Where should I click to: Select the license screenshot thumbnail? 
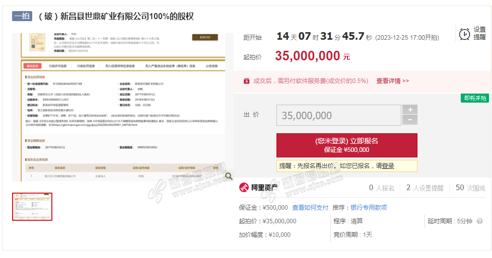(x=32, y=207)
